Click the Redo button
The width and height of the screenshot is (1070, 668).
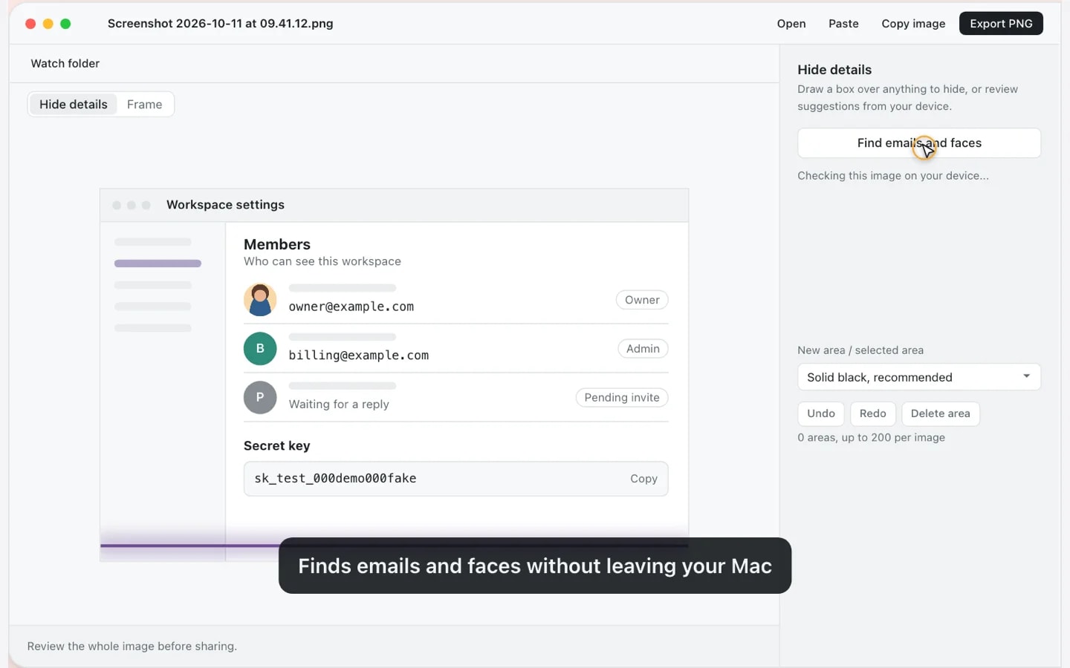click(873, 413)
